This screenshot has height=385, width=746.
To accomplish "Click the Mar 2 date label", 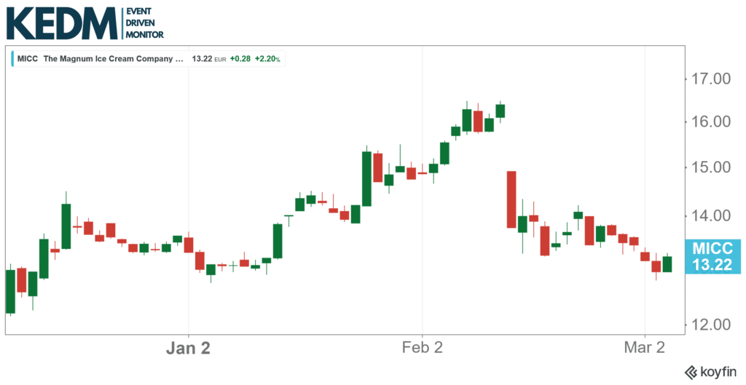I will point(645,348).
